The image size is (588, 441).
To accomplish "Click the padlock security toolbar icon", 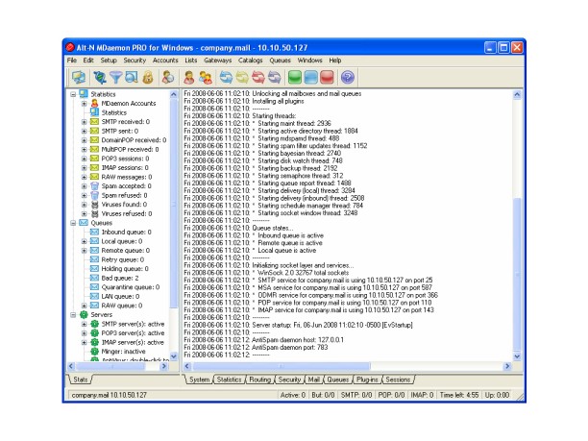I will (148, 77).
